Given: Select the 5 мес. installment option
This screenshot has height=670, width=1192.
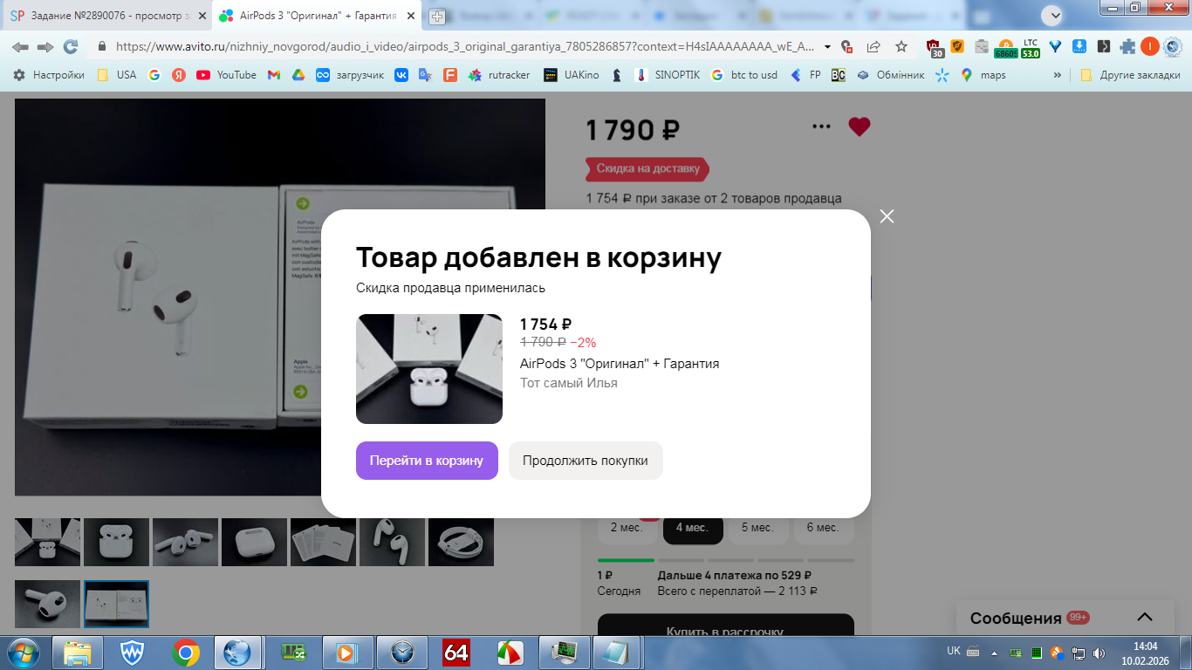Looking at the screenshot, I should [757, 528].
